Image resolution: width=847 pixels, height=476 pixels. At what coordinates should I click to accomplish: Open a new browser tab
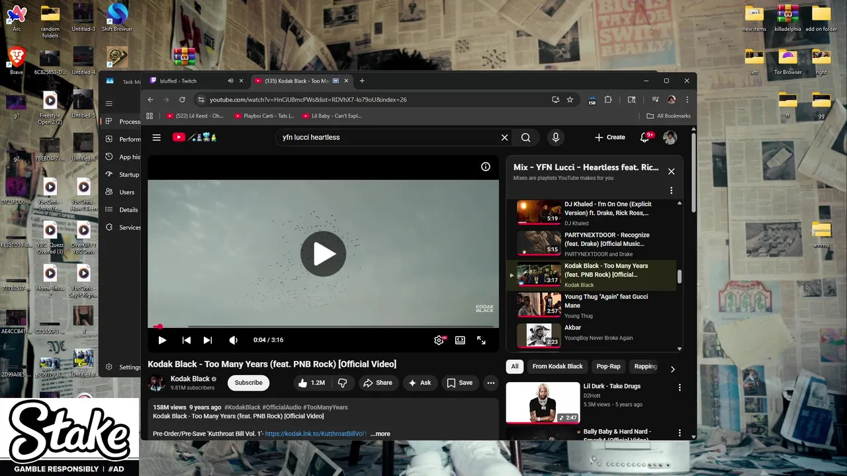(x=362, y=81)
